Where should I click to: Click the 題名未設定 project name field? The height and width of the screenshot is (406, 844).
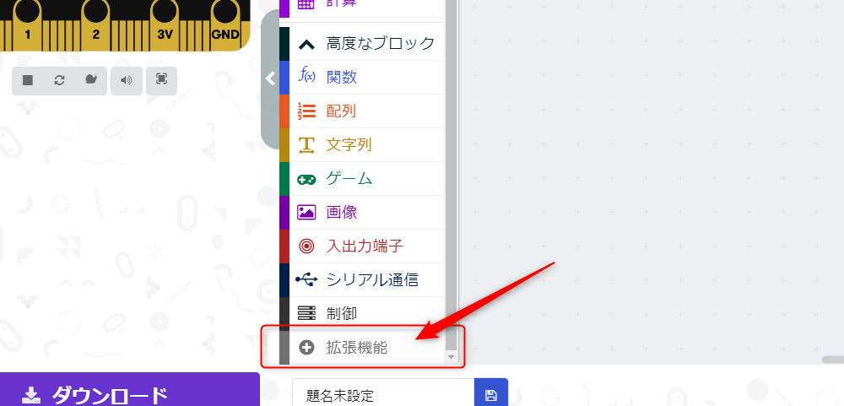(382, 395)
